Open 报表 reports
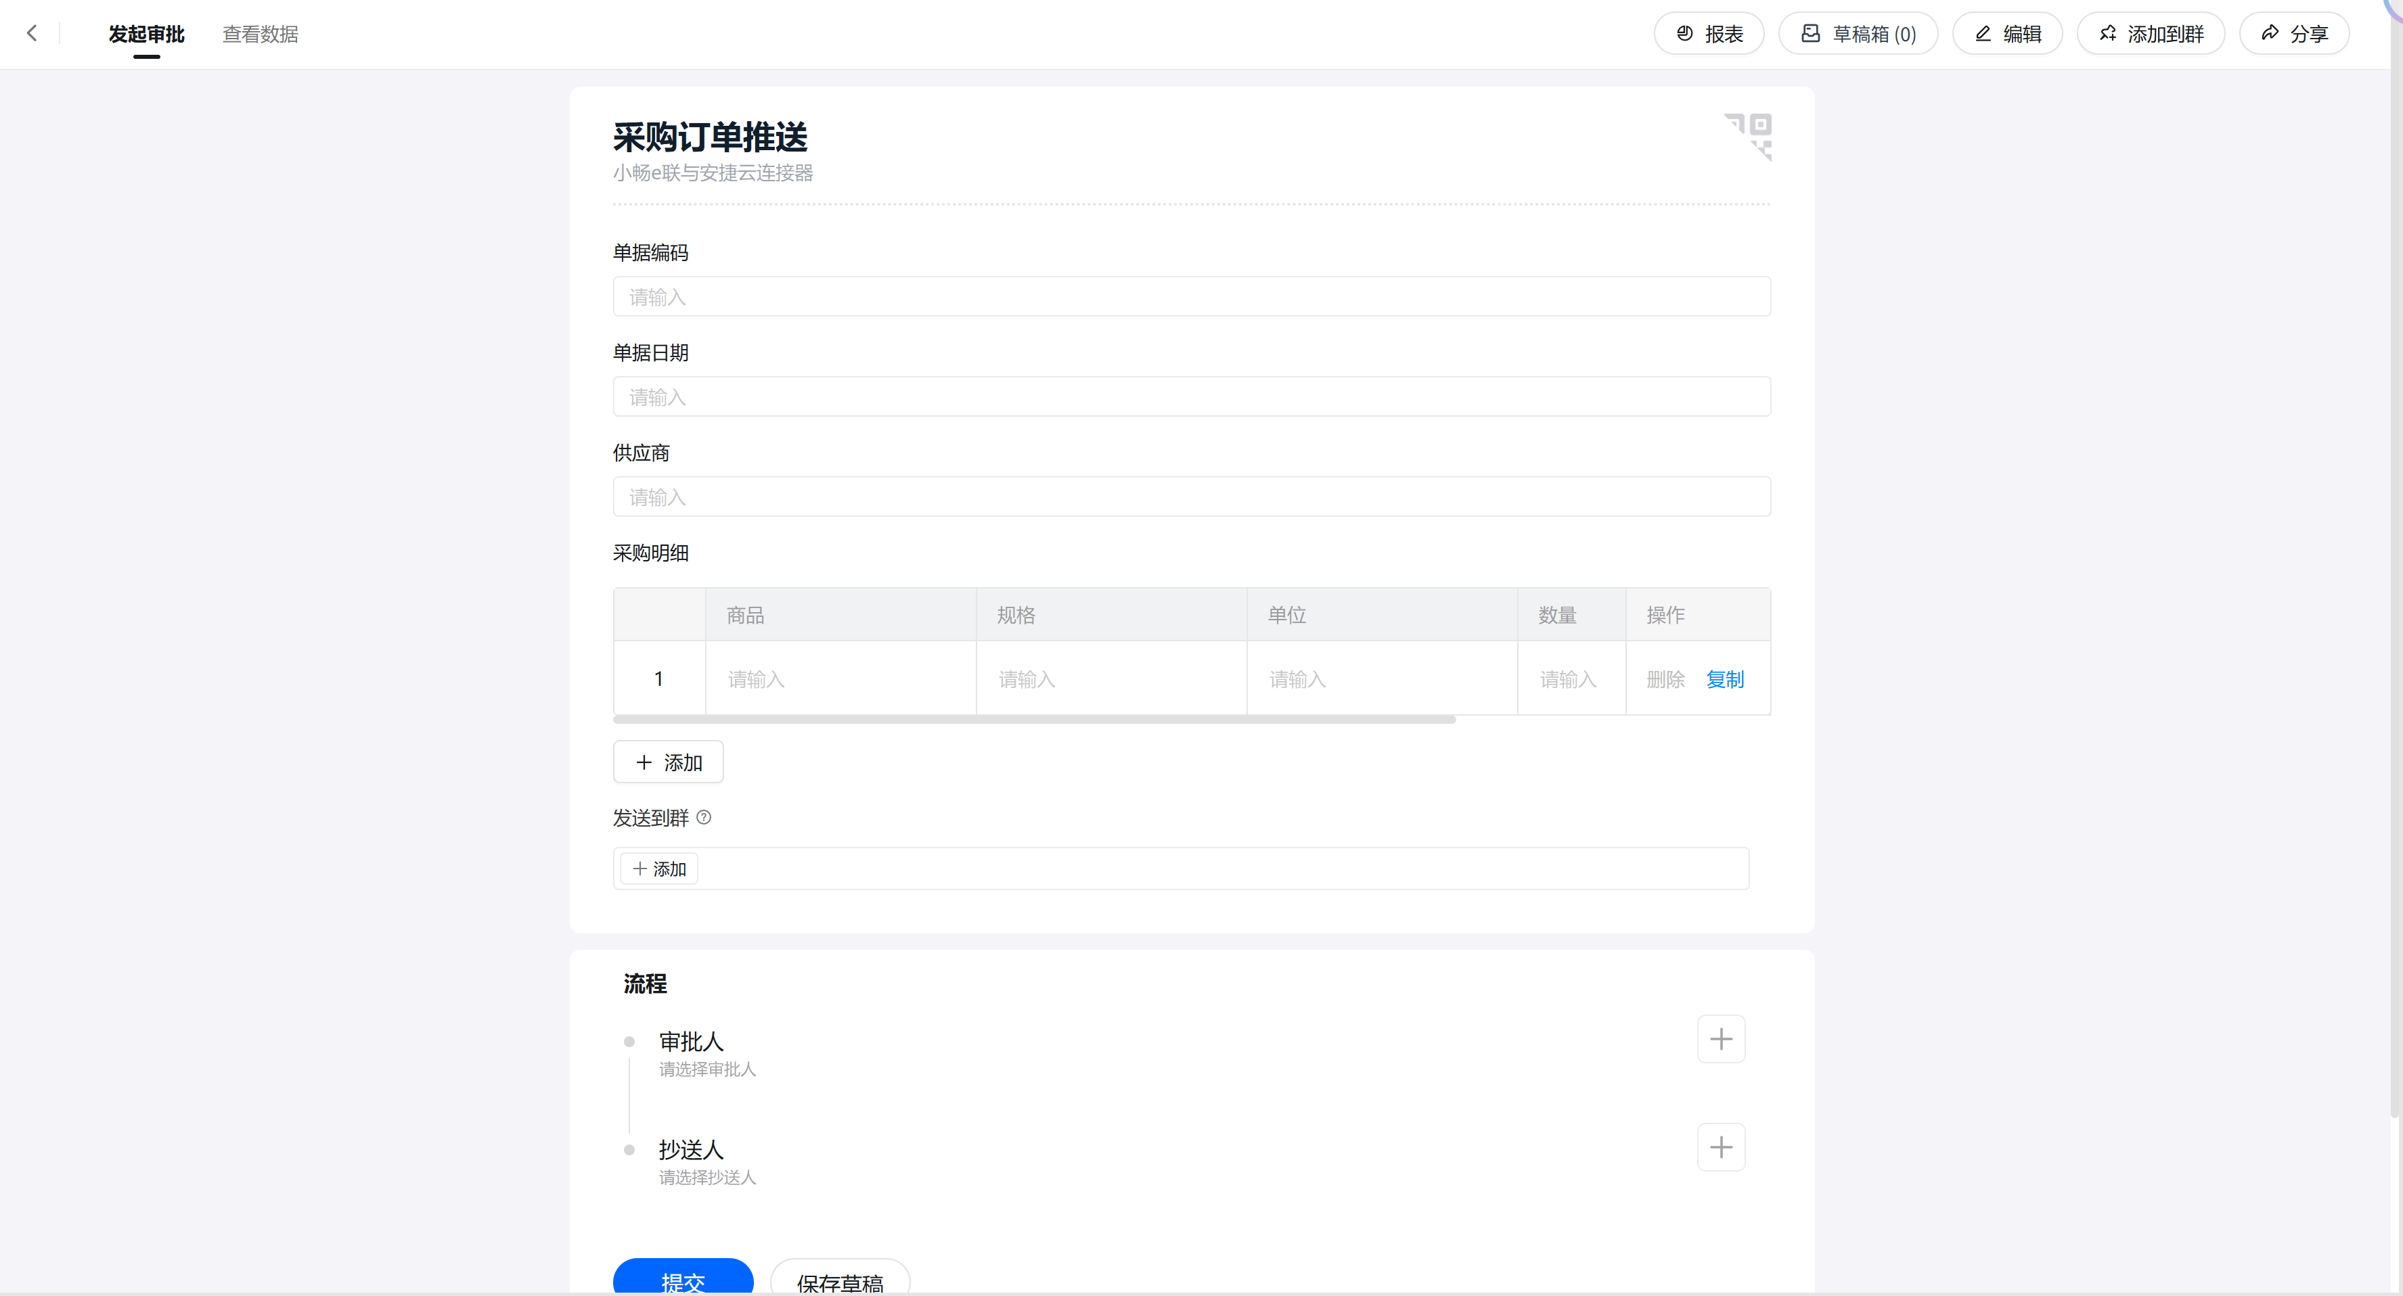 1709,34
